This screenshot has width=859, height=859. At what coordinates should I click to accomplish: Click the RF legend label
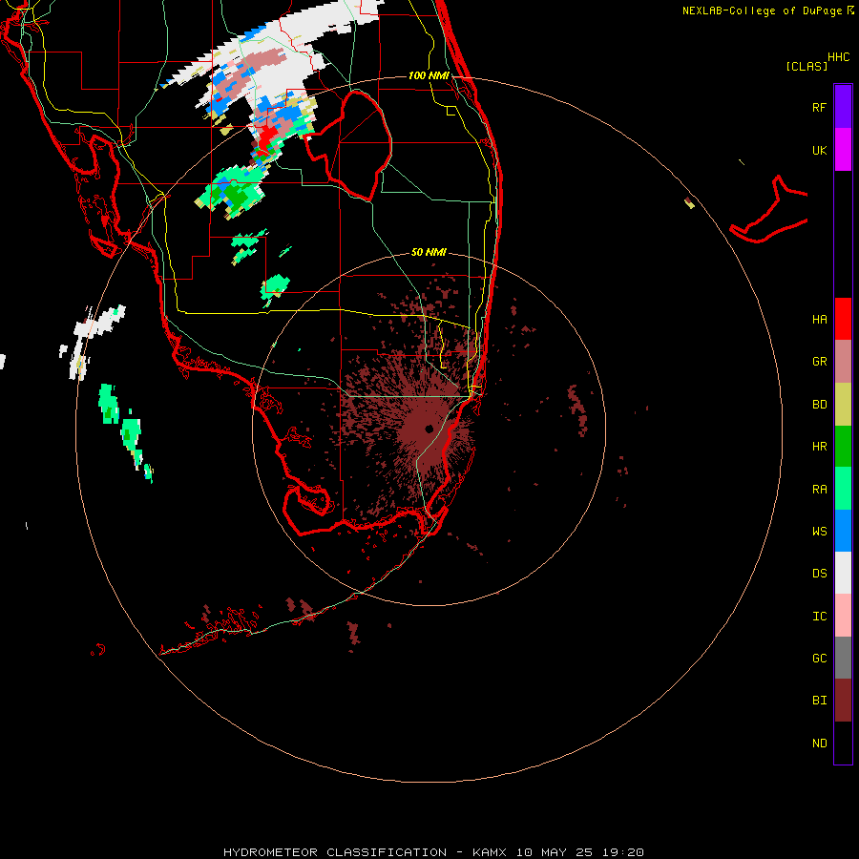tap(819, 107)
